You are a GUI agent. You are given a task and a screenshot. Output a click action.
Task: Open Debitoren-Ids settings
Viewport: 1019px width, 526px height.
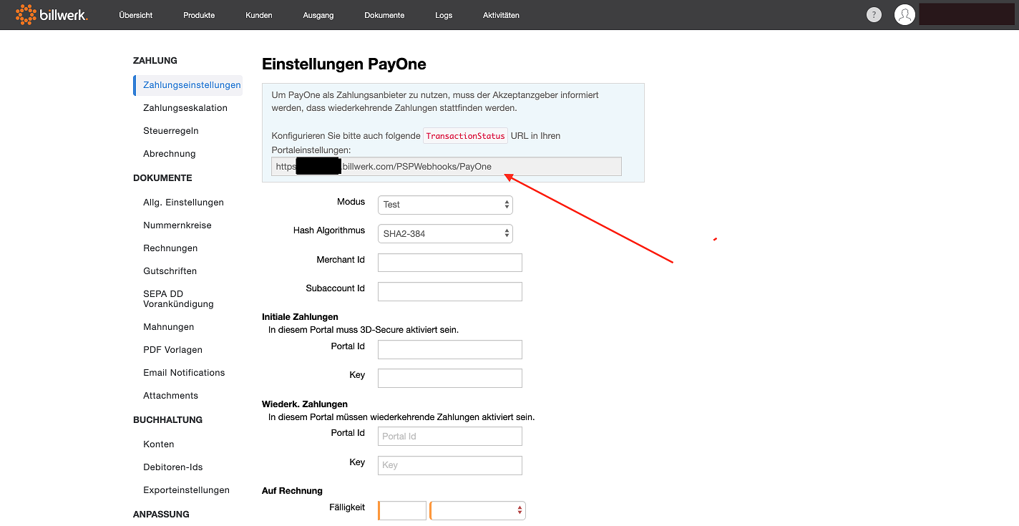click(x=173, y=467)
